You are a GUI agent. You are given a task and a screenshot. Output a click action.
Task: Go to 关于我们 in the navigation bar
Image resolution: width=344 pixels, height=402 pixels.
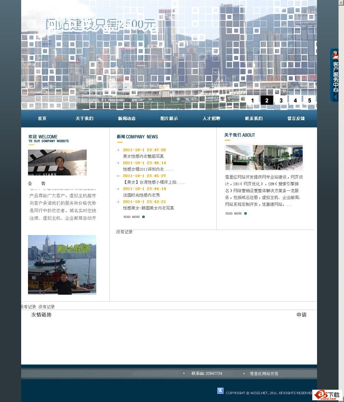point(85,119)
